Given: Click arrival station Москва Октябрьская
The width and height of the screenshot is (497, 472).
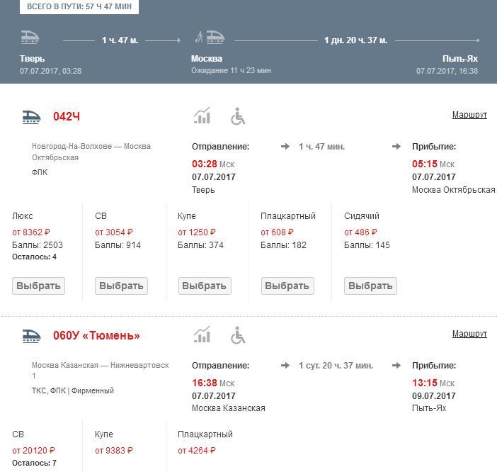Looking at the screenshot, I should (x=454, y=190).
